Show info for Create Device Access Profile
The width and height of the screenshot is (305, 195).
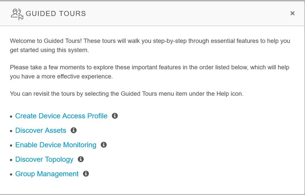(115, 116)
